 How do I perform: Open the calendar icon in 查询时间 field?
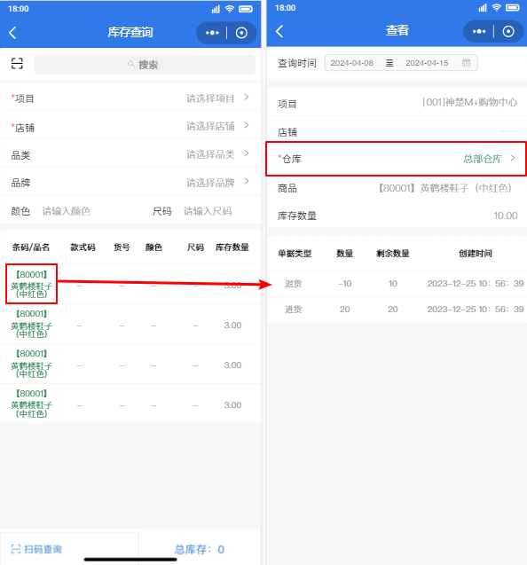tap(466, 63)
